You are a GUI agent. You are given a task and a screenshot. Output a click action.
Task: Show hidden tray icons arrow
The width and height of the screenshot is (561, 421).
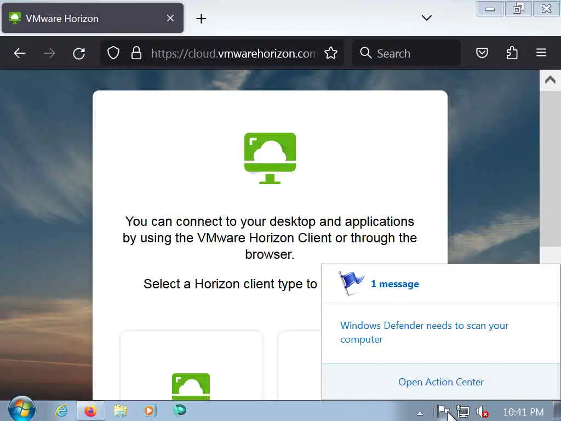420,413
